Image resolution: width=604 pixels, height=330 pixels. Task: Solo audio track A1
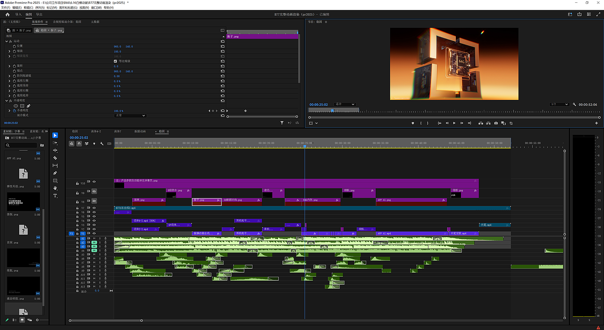[x=100, y=239]
